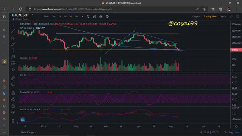
Task: Expand the BTC/USDT pair selector arrow
Action: [33, 15]
